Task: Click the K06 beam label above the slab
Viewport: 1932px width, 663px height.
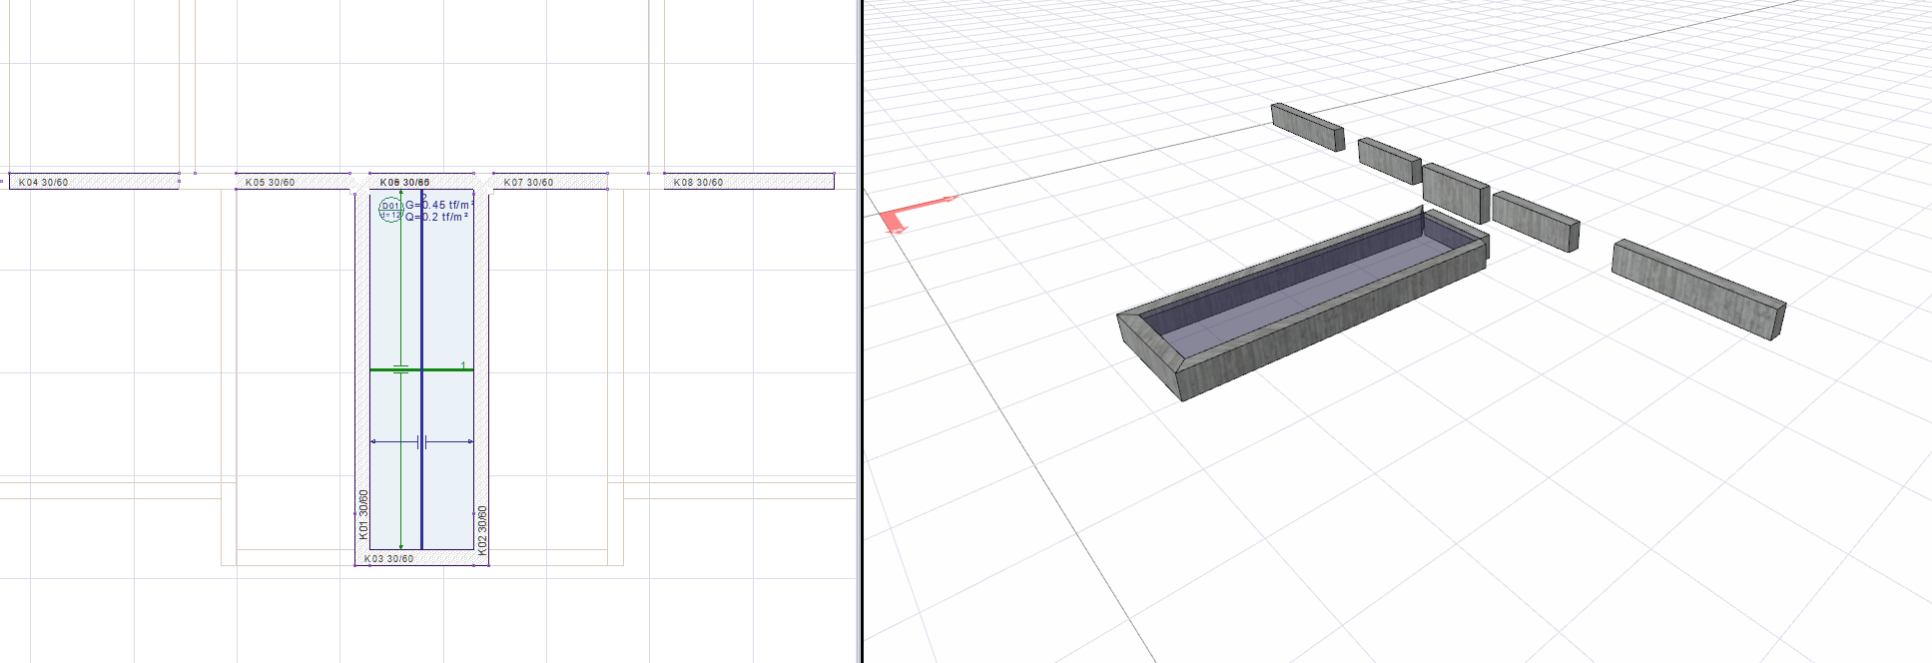Action: pyautogui.click(x=404, y=183)
